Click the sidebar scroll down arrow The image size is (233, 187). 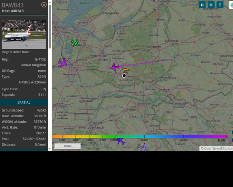pos(50,148)
